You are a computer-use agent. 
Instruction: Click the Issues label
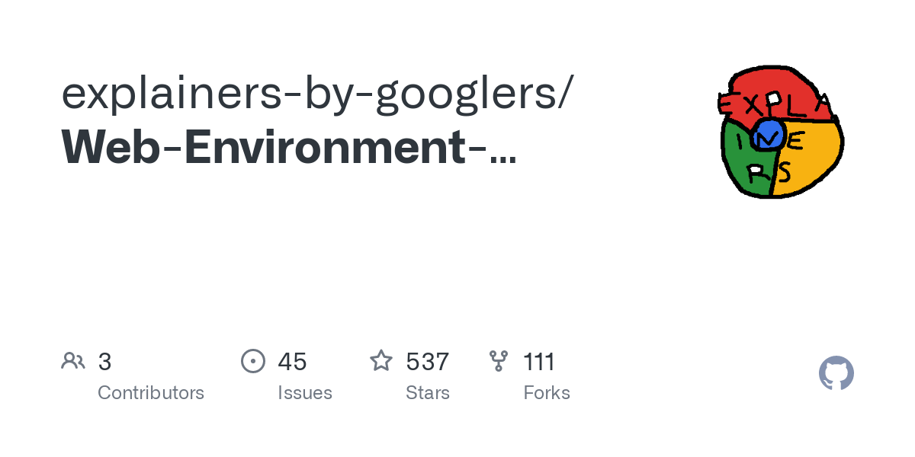coord(305,393)
